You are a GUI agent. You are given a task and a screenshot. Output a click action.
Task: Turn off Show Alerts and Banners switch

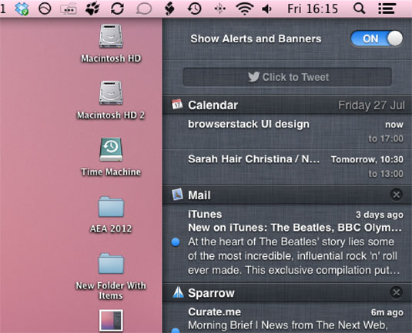point(377,38)
